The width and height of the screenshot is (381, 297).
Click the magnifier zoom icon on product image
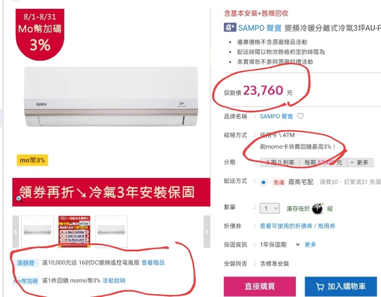20,199
